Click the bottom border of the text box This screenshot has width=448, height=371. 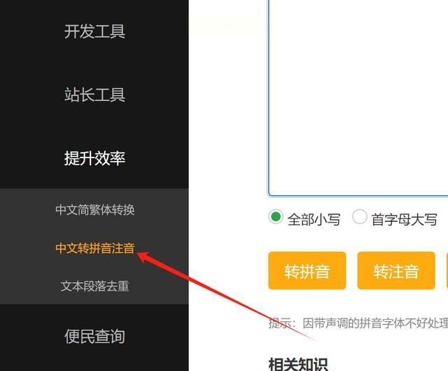358,195
